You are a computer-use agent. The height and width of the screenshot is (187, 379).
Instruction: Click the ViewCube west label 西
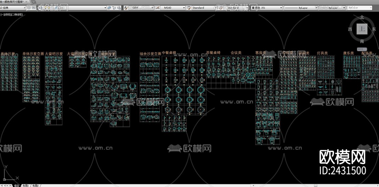point(350,29)
